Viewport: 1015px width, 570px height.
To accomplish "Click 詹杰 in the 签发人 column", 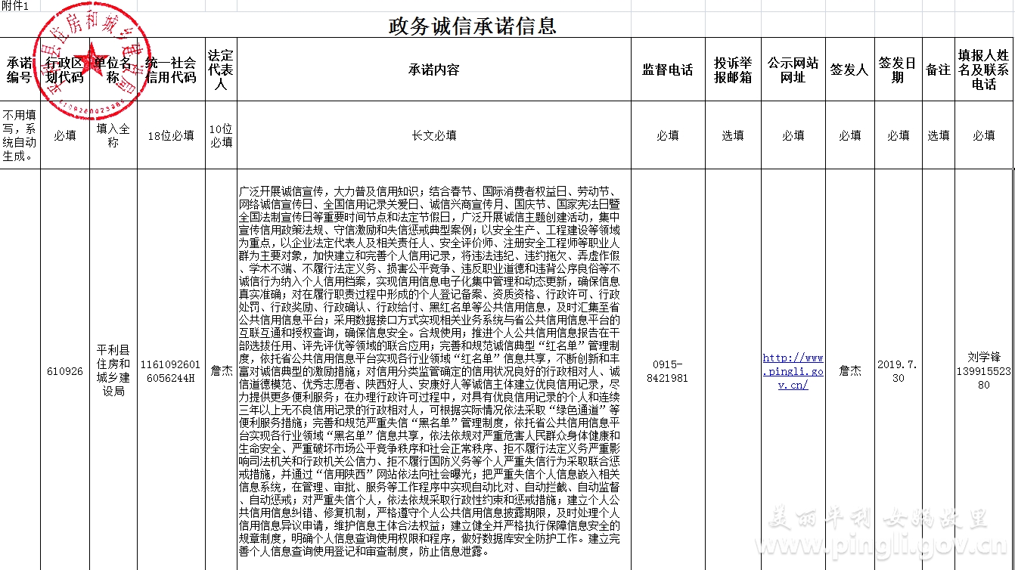I will 849,371.
